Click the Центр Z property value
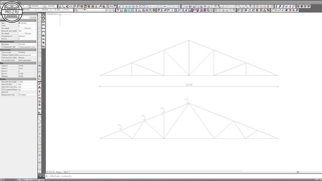The height and width of the screenshot is (181, 322). (27, 71)
